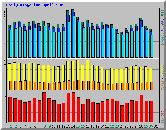Select day label "20" on the x-axis

(x=102, y=126)
